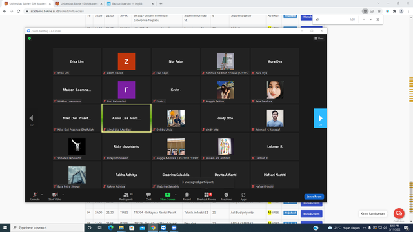
Task: Open File Explorer from the taskbar
Action: click(121, 227)
